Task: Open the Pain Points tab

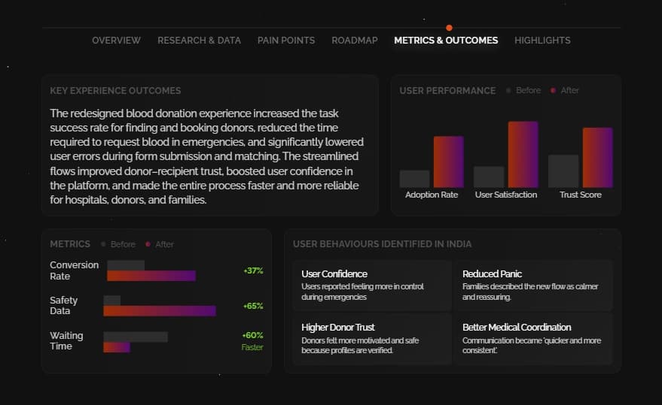Action: tap(286, 41)
